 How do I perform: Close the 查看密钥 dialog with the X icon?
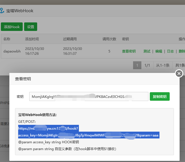[x=179, y=73]
